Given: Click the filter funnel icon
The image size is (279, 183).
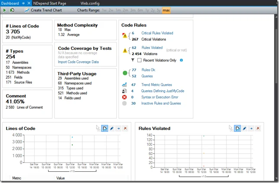Looking at the screenshot, I should pos(133,60).
